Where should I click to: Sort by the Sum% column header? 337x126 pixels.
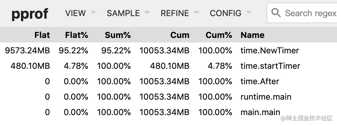point(118,35)
